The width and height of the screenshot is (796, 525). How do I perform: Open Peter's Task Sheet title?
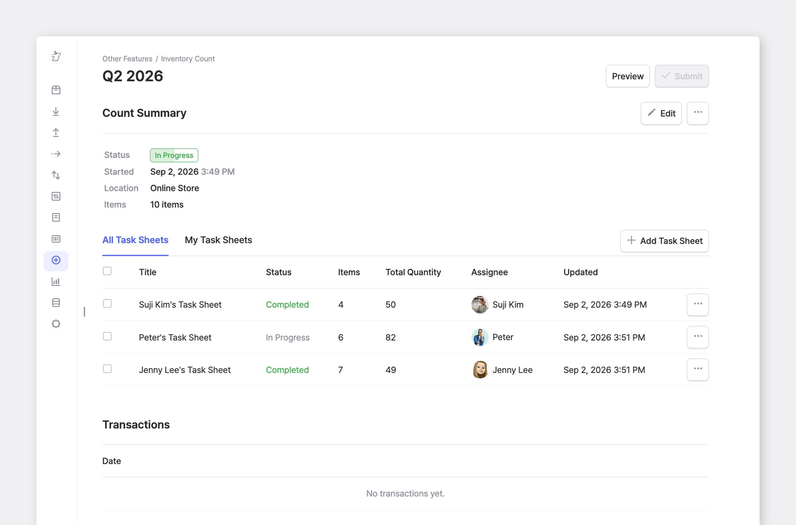coord(175,338)
